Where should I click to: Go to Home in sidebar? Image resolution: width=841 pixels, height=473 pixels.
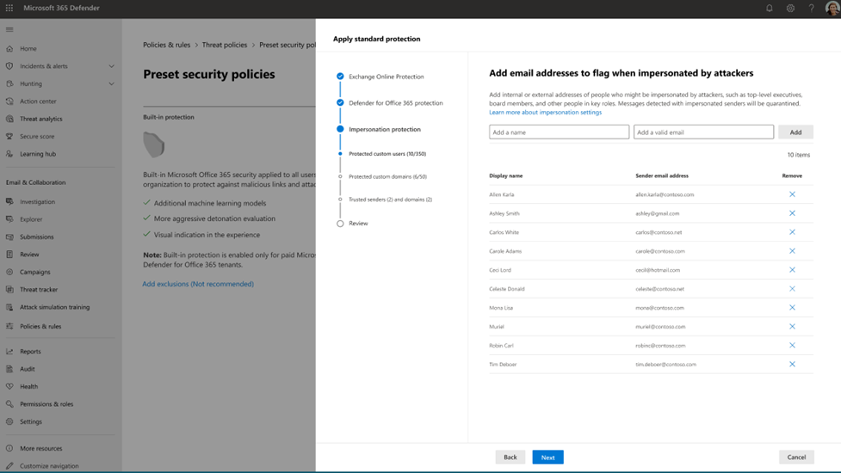coord(28,48)
